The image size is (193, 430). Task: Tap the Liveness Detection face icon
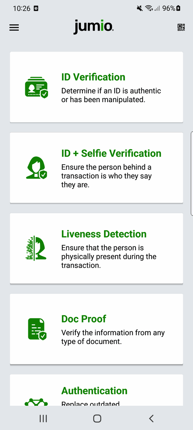point(36,248)
